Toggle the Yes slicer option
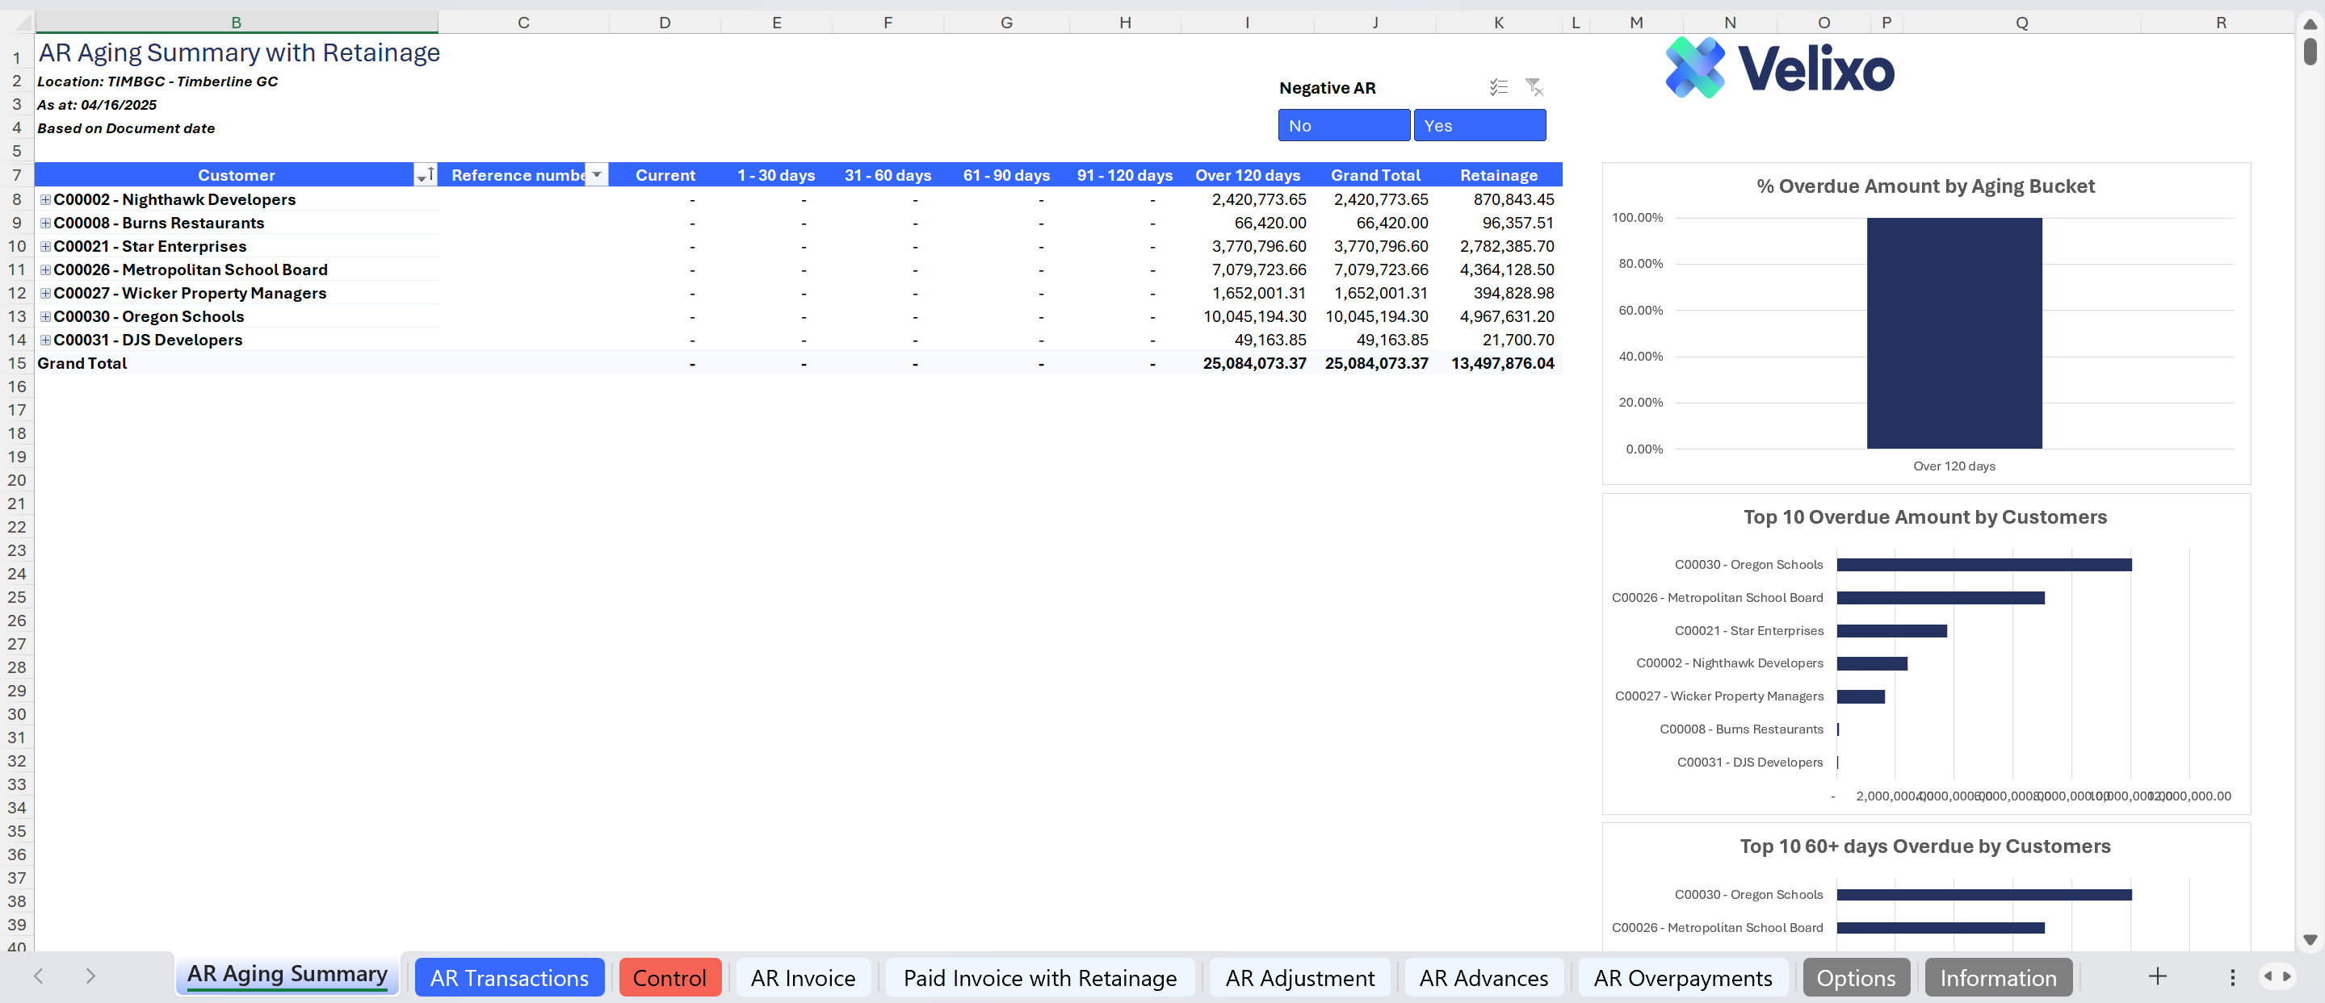This screenshot has height=1003, width=2325. point(1479,125)
